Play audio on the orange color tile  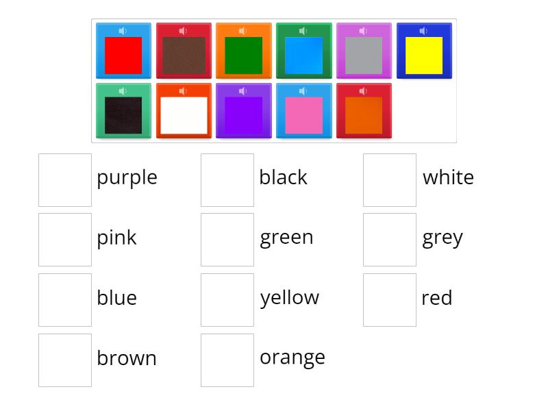pos(364,90)
